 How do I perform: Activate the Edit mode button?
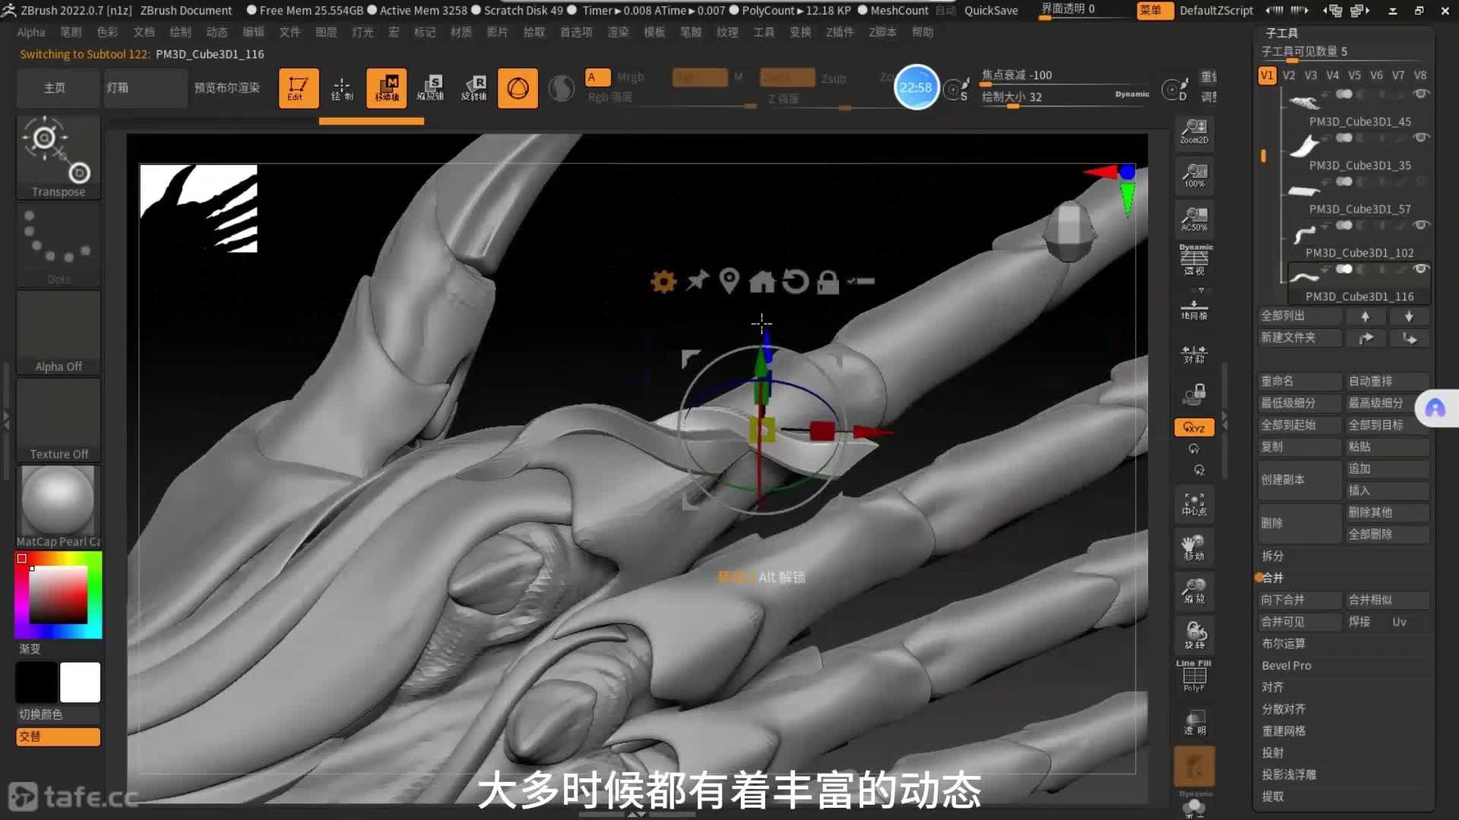(x=298, y=88)
